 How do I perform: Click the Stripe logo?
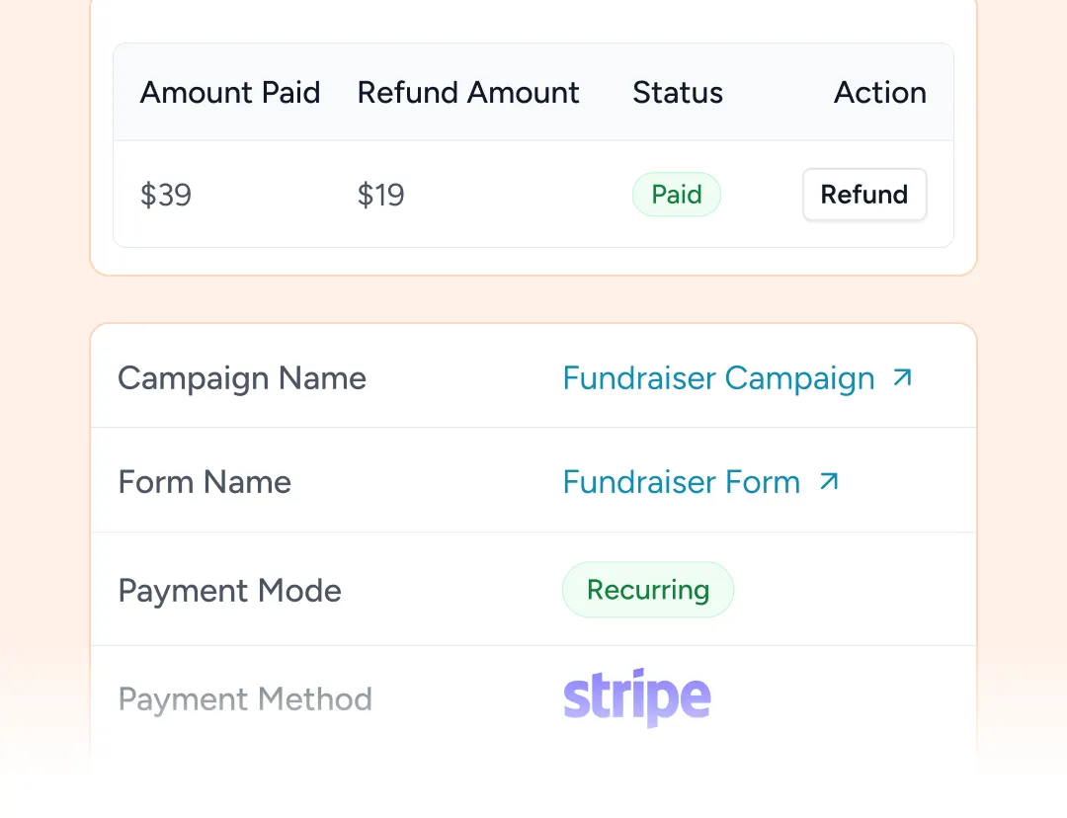click(637, 697)
